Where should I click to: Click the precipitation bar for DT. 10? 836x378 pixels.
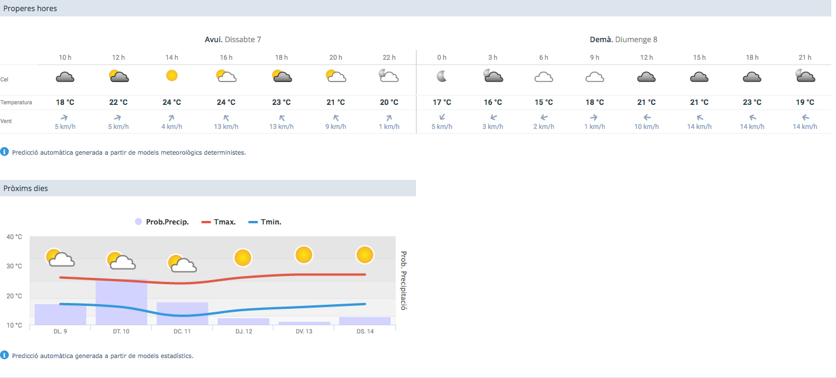click(121, 303)
